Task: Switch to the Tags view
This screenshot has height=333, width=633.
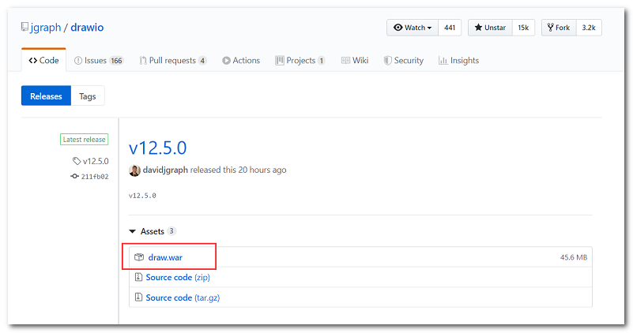Action: point(88,96)
